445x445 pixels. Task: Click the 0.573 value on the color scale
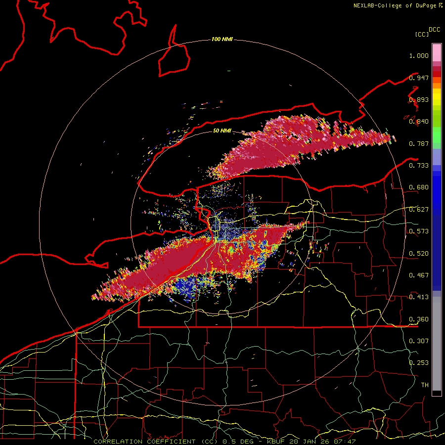(x=419, y=231)
